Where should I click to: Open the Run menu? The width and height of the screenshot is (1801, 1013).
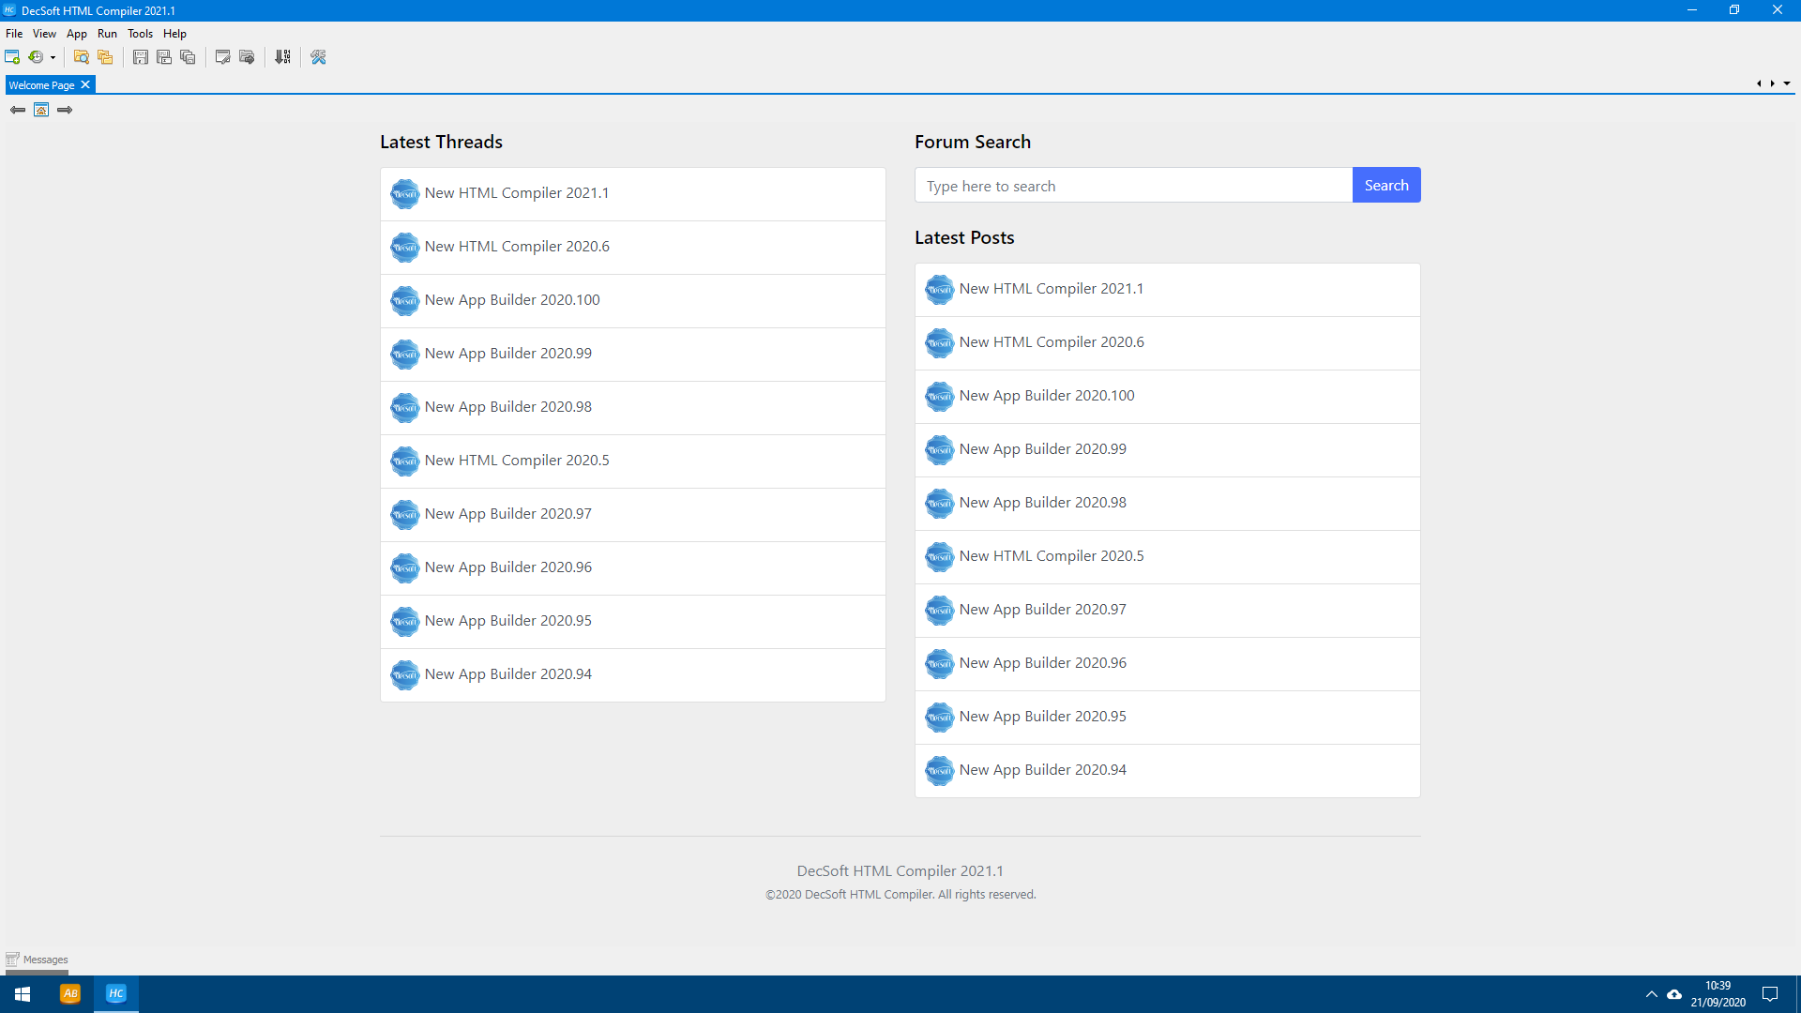pos(107,34)
